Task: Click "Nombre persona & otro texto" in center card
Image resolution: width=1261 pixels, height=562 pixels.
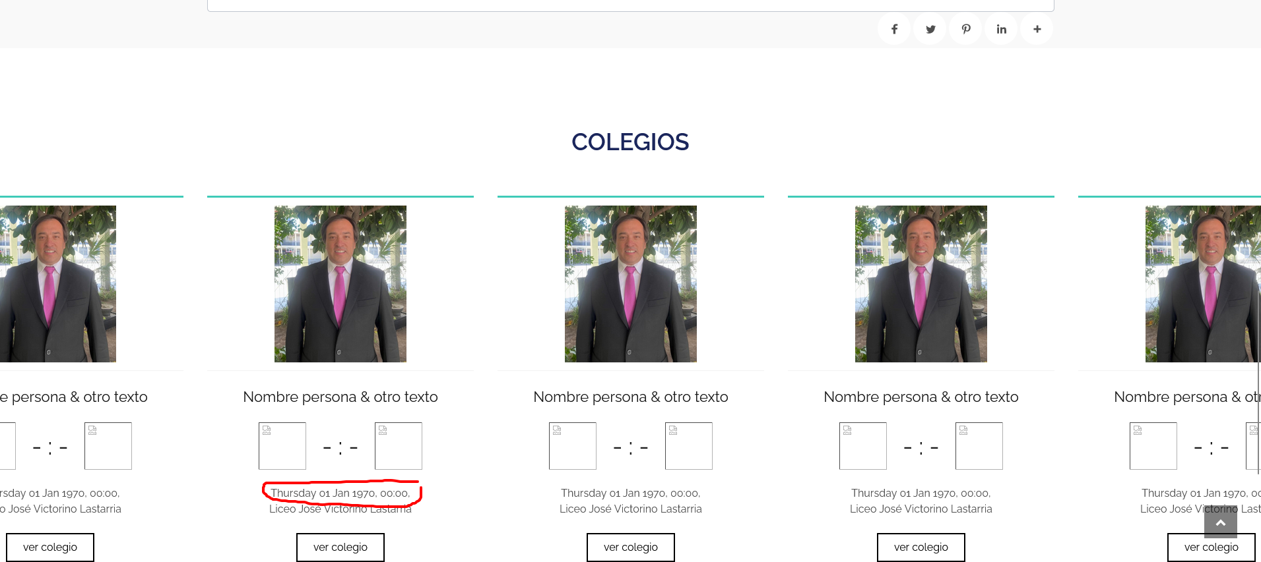Action: [631, 397]
